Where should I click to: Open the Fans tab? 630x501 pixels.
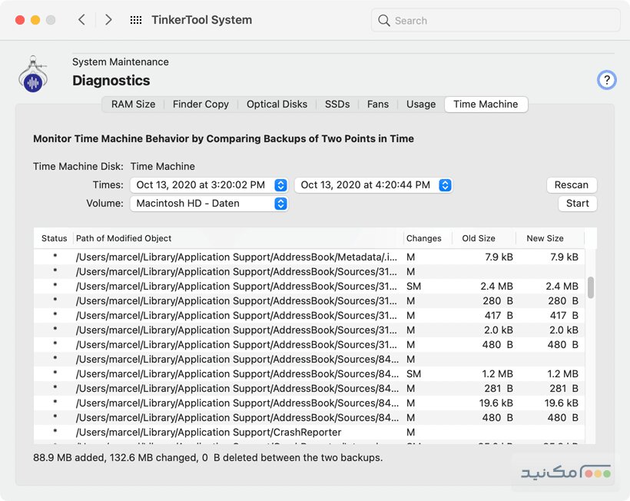[377, 104]
